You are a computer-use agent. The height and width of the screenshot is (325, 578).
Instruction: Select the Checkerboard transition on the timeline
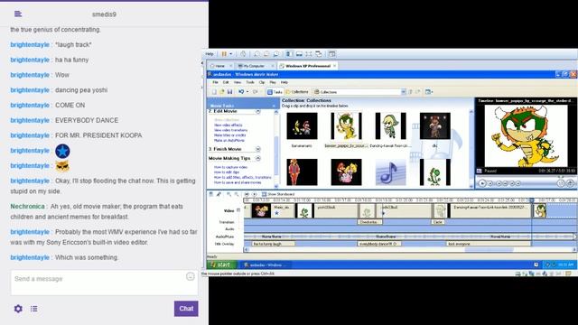369,222
